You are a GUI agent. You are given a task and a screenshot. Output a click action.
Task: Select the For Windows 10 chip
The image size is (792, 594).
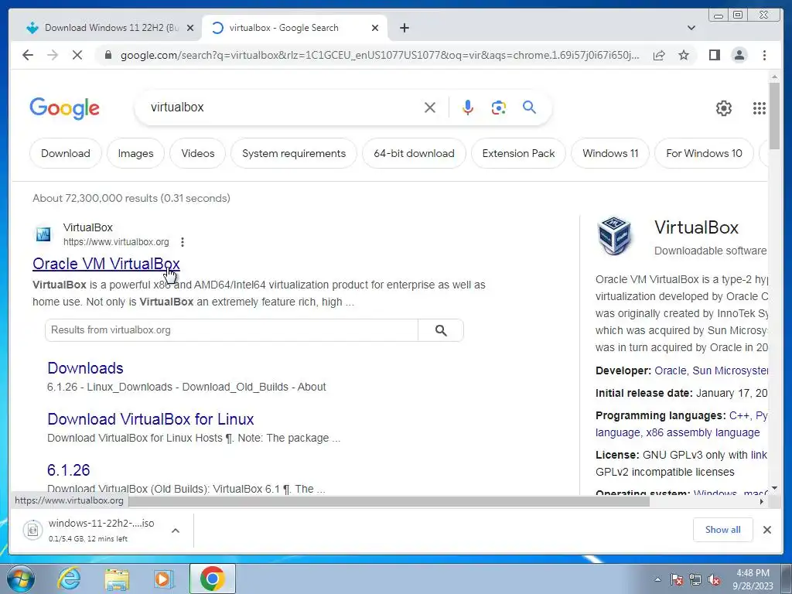coord(704,154)
